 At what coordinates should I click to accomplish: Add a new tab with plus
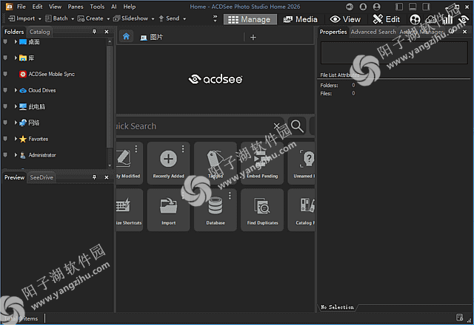[253, 37]
